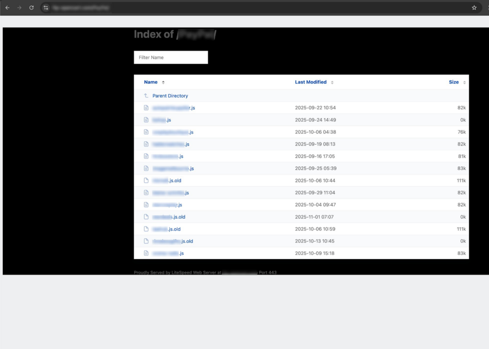The image size is (489, 349).
Task: Reload the current page
Action: 32,8
